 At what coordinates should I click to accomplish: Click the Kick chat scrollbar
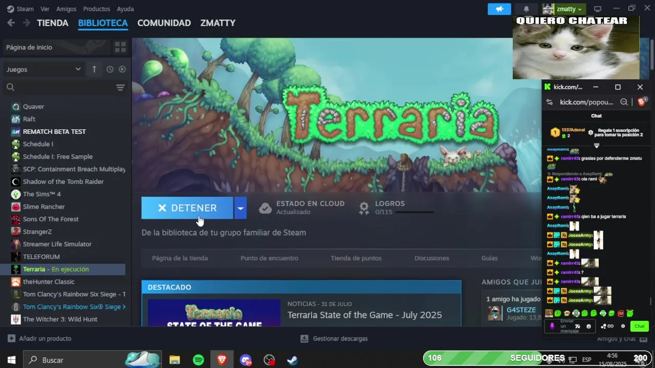tap(651, 301)
